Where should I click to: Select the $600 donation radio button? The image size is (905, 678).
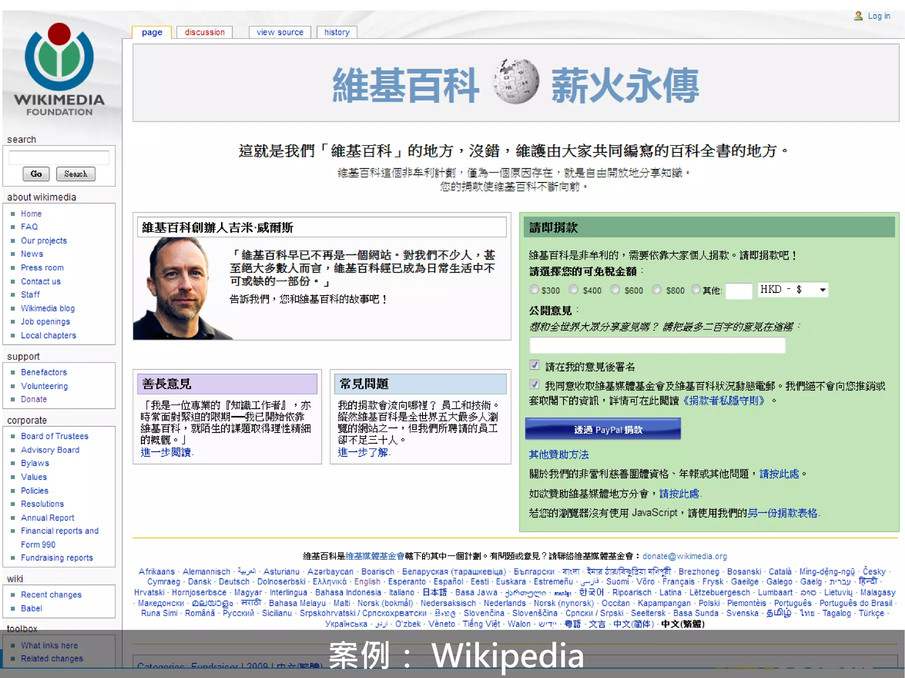[615, 289]
